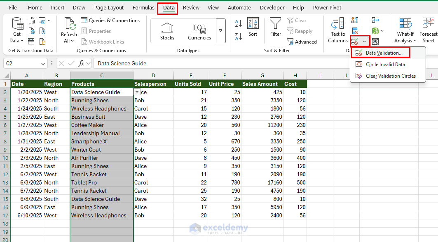The height and width of the screenshot is (242, 438).
Task: Click the Reapply filter button
Action: (300, 31)
